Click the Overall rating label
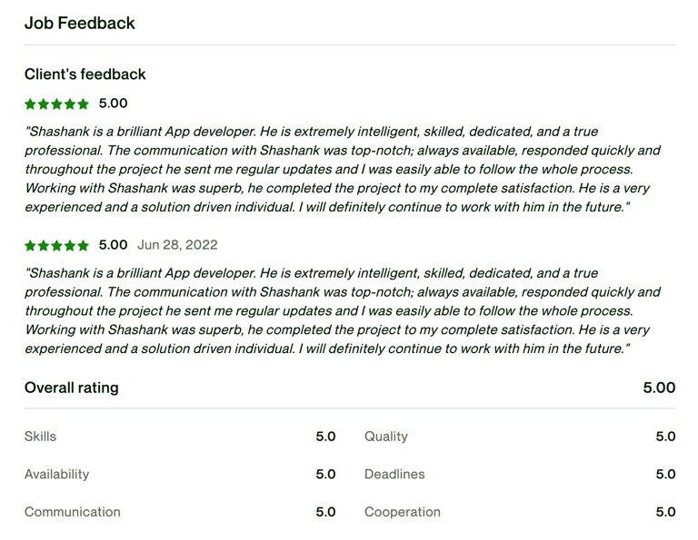The image size is (698, 540). (x=72, y=388)
